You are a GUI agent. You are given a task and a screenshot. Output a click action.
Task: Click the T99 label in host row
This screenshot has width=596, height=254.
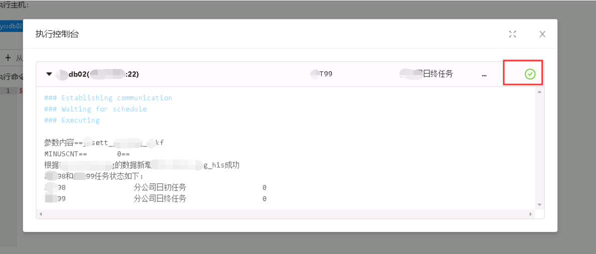click(x=322, y=74)
